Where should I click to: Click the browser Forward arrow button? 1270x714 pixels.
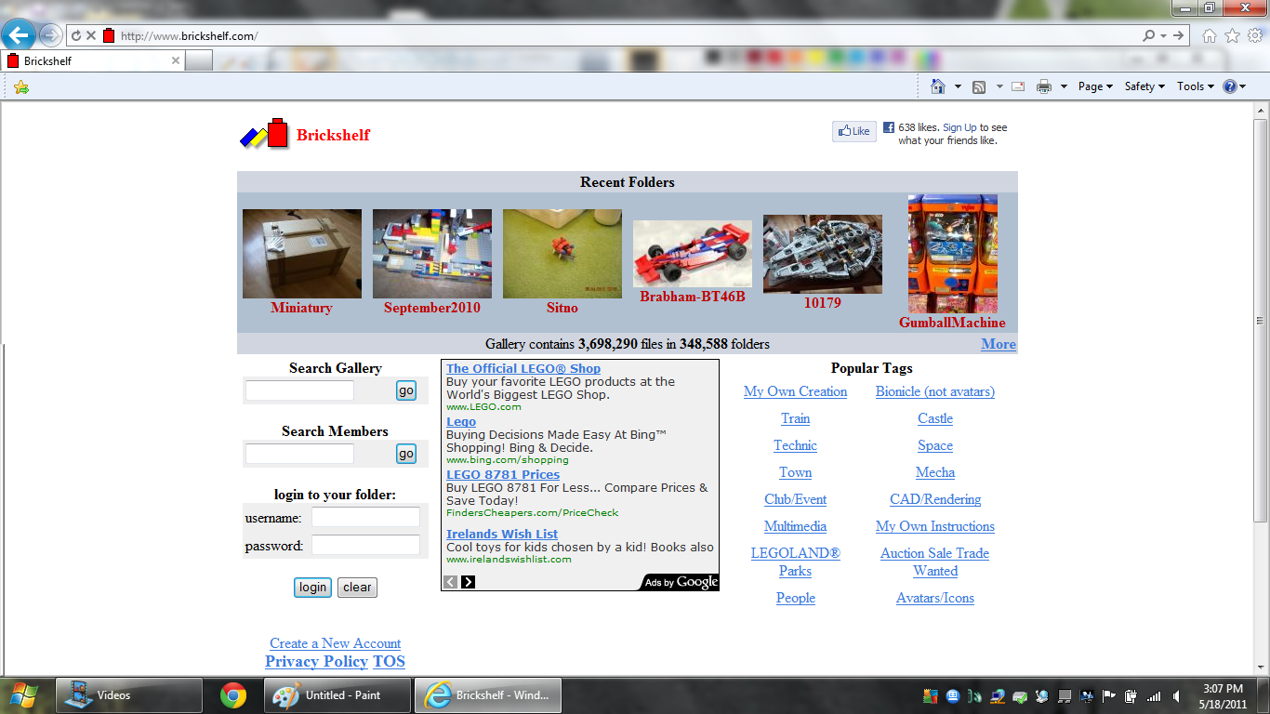pyautogui.click(x=50, y=36)
